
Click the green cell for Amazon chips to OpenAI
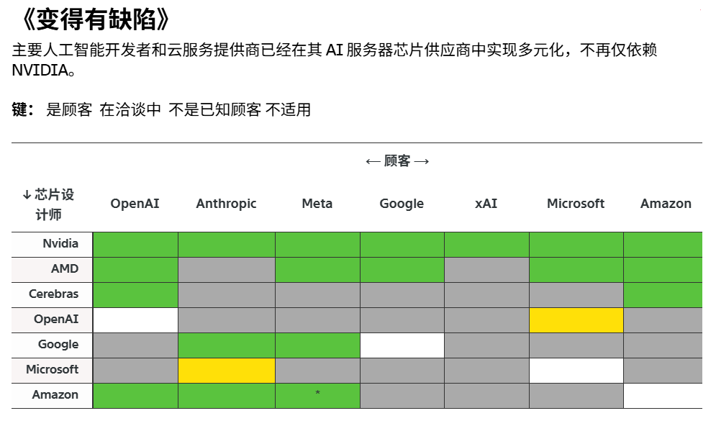[x=135, y=395]
